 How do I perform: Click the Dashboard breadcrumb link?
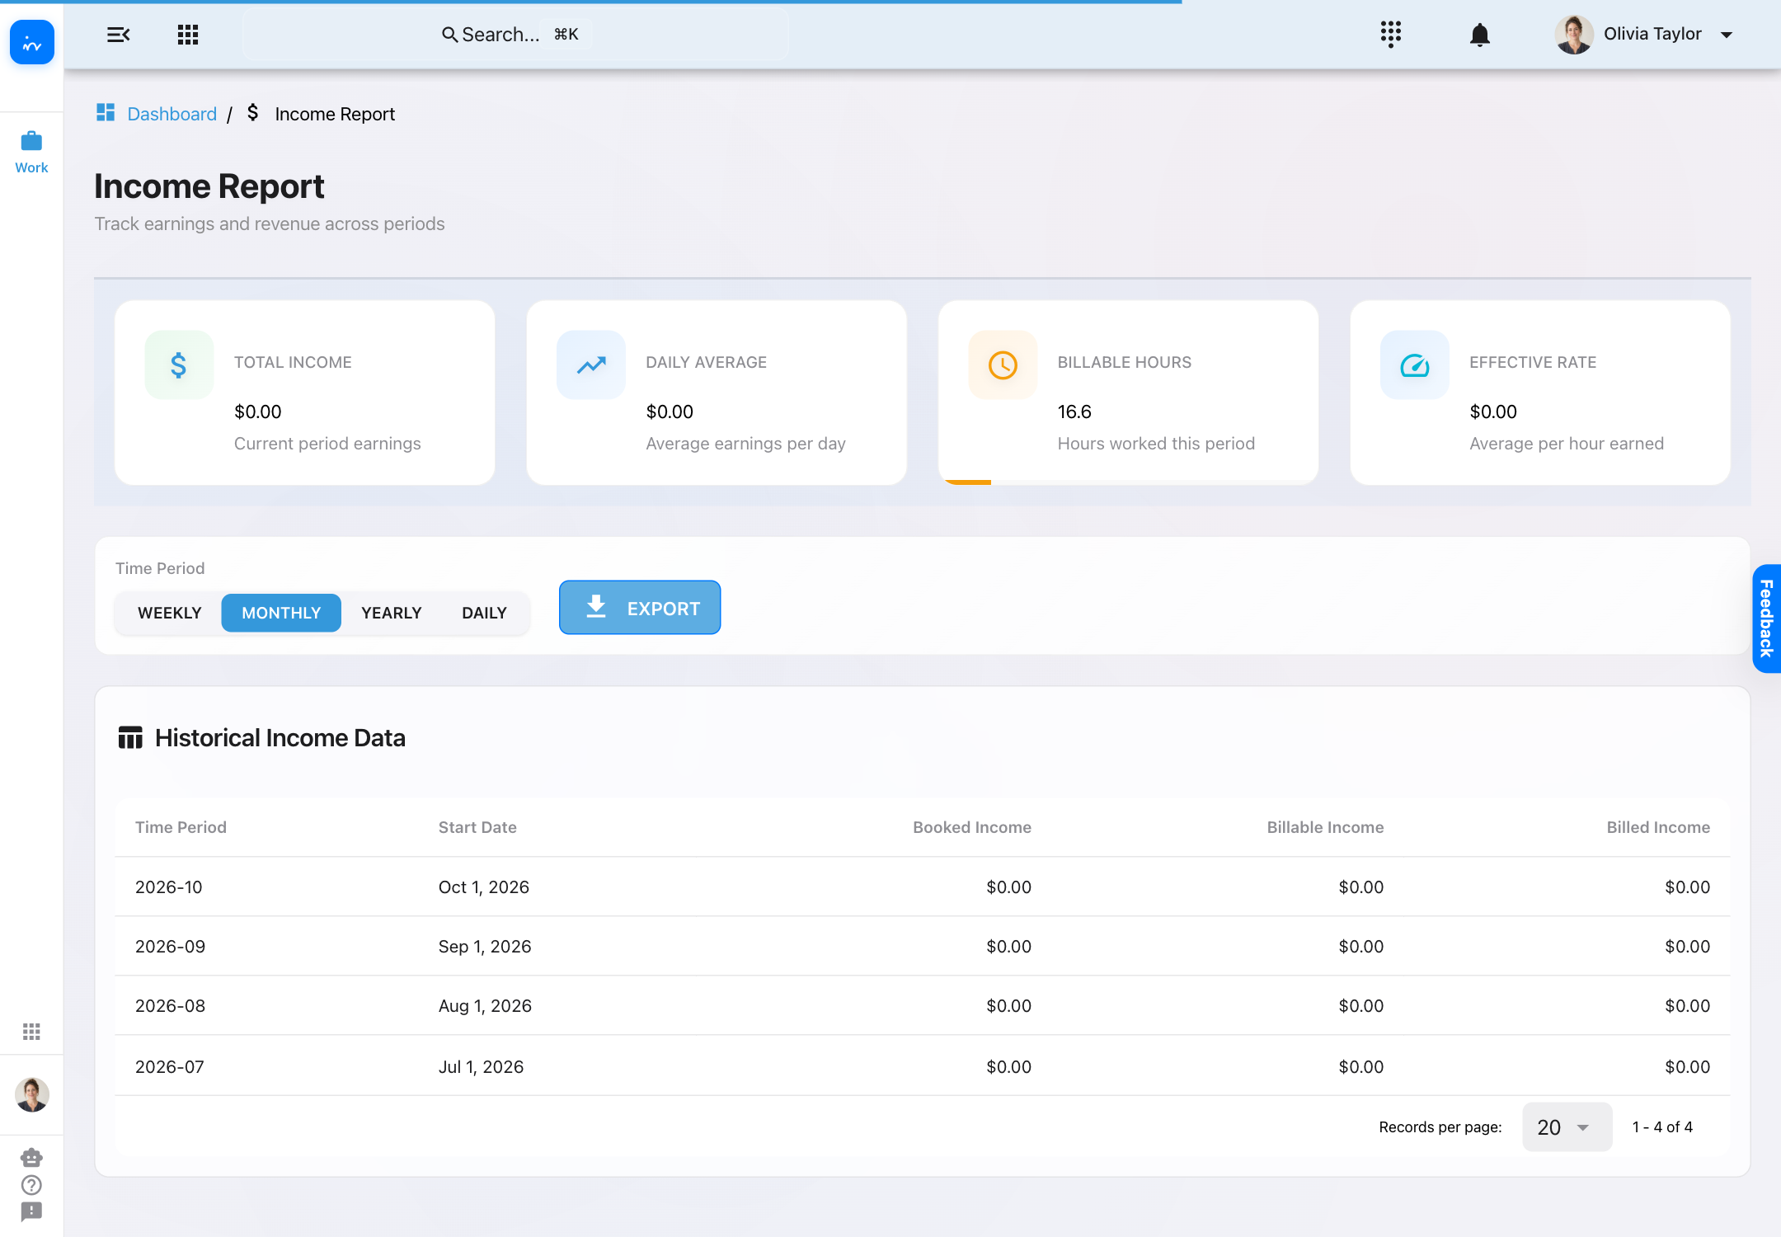[x=172, y=114]
